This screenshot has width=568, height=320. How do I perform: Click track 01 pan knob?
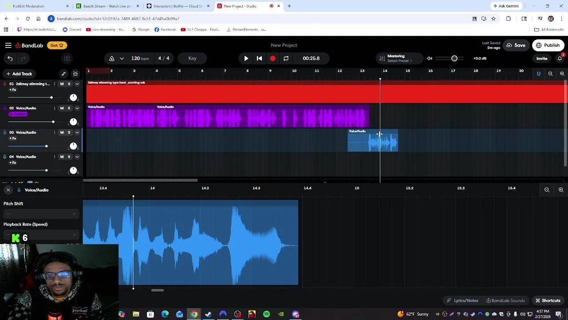(x=73, y=97)
